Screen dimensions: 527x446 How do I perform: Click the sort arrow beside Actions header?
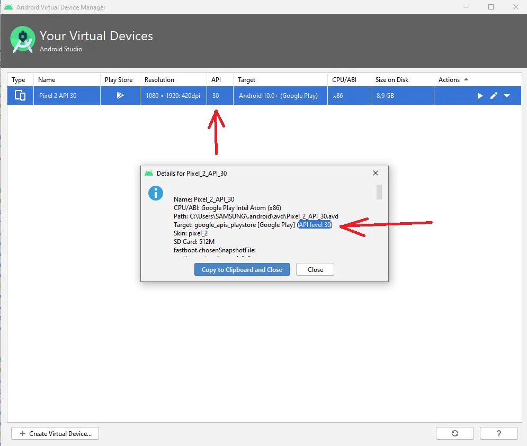pyautogui.click(x=466, y=79)
